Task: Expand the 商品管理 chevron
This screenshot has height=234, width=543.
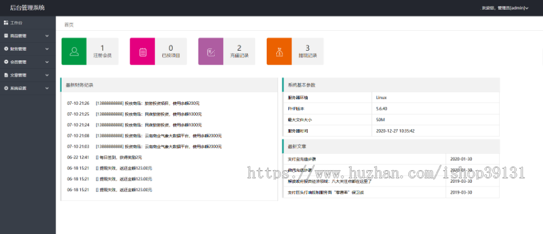Action: tap(47, 36)
